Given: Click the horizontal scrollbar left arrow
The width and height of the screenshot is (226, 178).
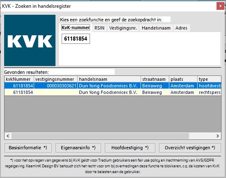Looking at the screenshot, I should click(x=8, y=136).
